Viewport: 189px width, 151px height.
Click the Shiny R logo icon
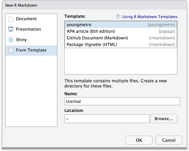point(11,40)
